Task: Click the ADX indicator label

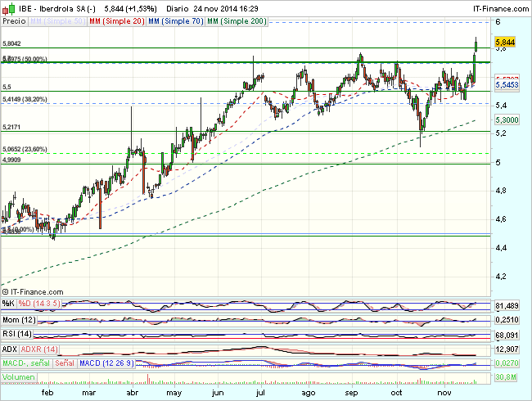Action: (x=10, y=349)
